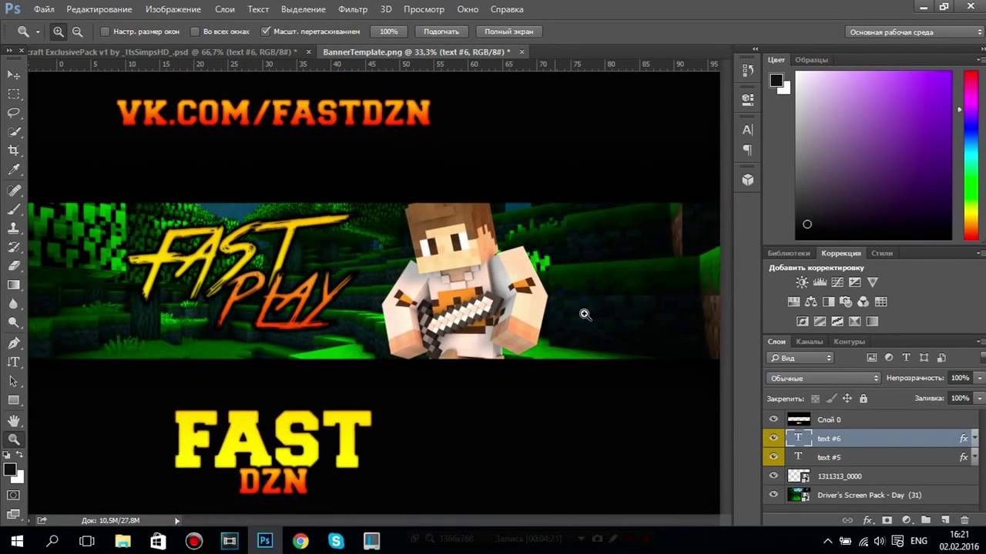The width and height of the screenshot is (986, 554).
Task: Select the Brush tool
Action: coord(14,209)
